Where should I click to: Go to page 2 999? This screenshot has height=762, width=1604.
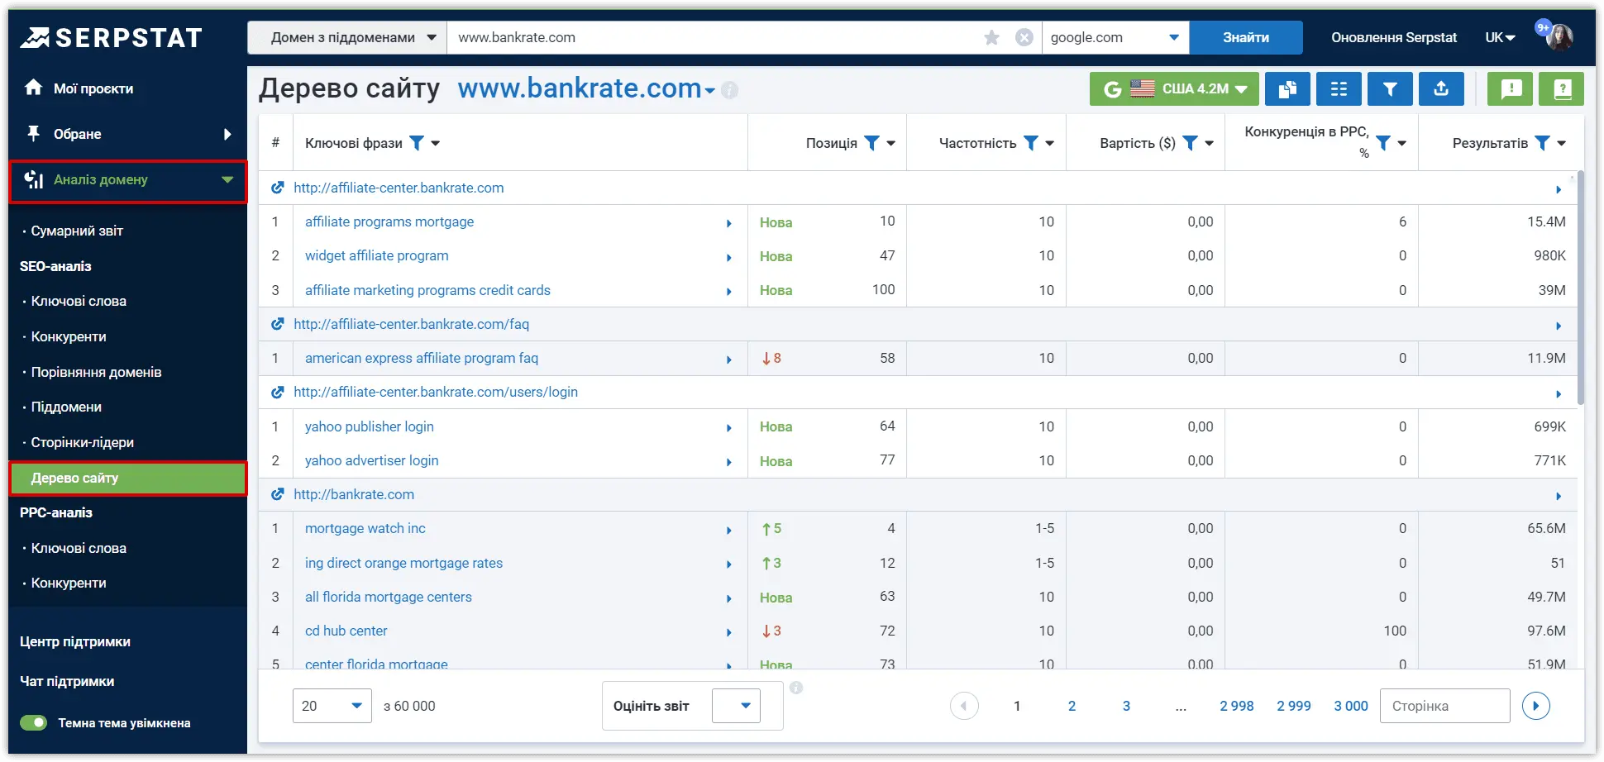(x=1294, y=706)
